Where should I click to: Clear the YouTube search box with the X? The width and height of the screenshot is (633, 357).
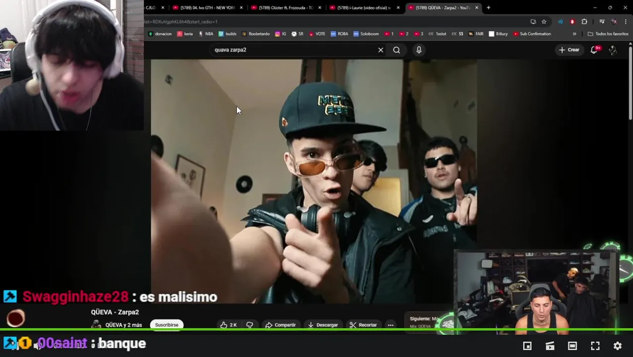tap(381, 50)
